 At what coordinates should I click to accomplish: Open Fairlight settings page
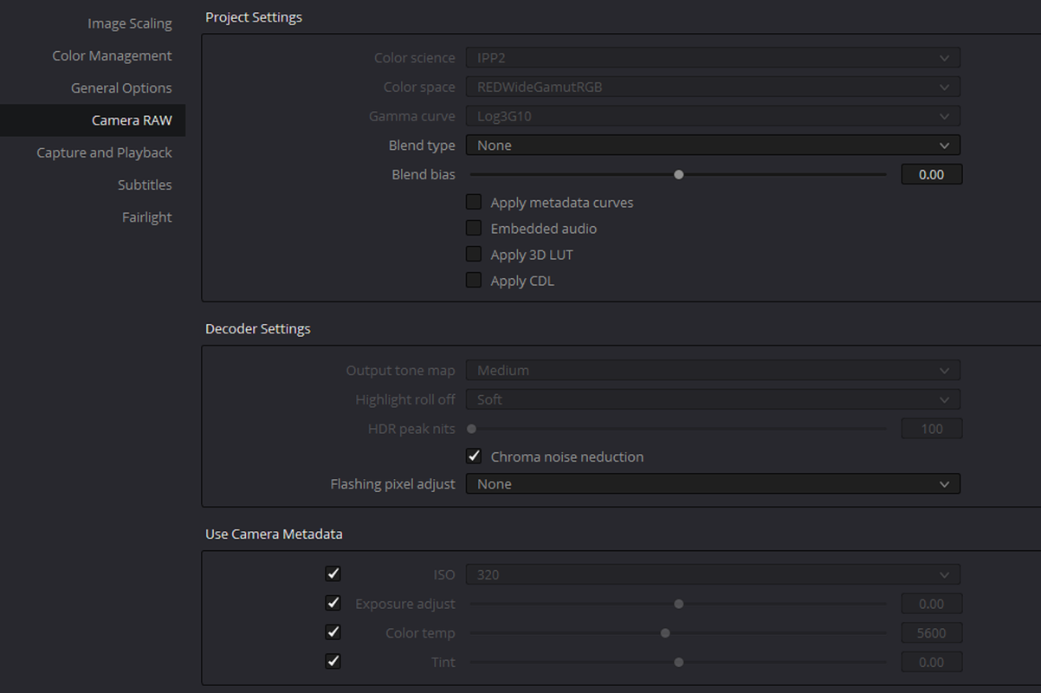click(146, 217)
